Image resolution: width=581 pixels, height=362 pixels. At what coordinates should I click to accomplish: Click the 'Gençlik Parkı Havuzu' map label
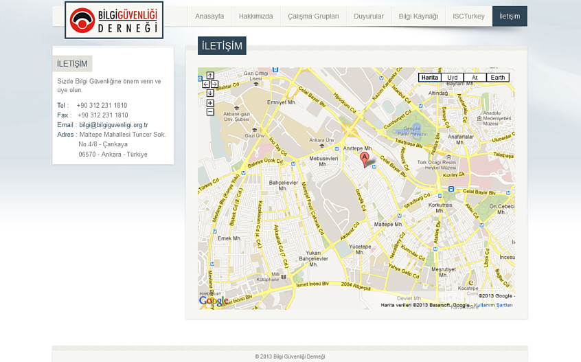click(411, 131)
